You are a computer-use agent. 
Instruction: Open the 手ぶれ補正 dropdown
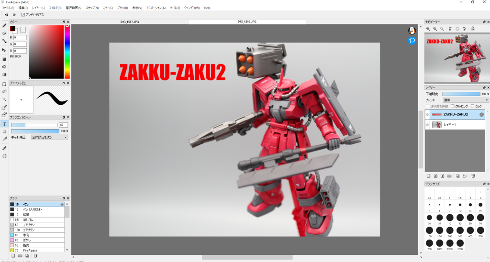[49, 137]
